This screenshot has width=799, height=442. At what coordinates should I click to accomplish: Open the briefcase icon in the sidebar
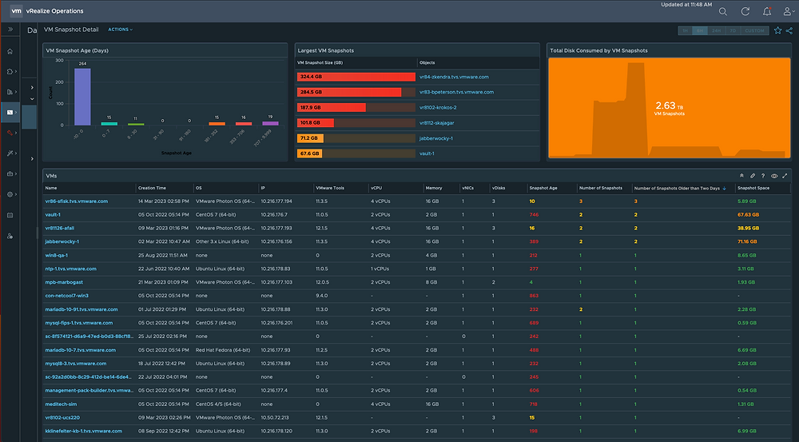click(10, 174)
